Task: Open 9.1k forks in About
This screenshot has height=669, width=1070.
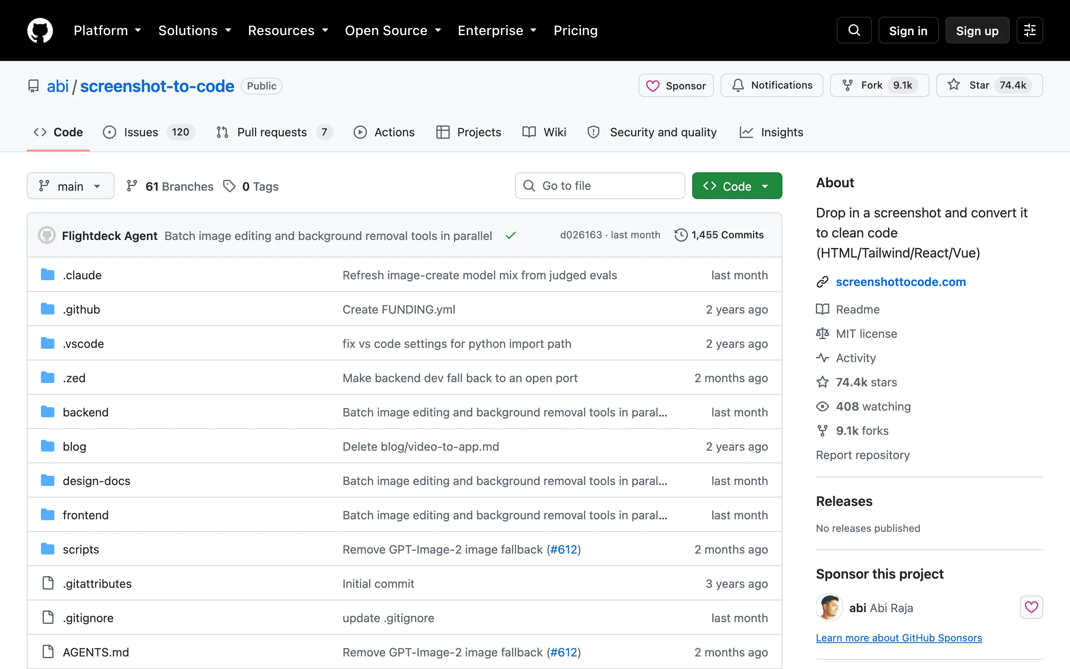Action: tap(852, 431)
